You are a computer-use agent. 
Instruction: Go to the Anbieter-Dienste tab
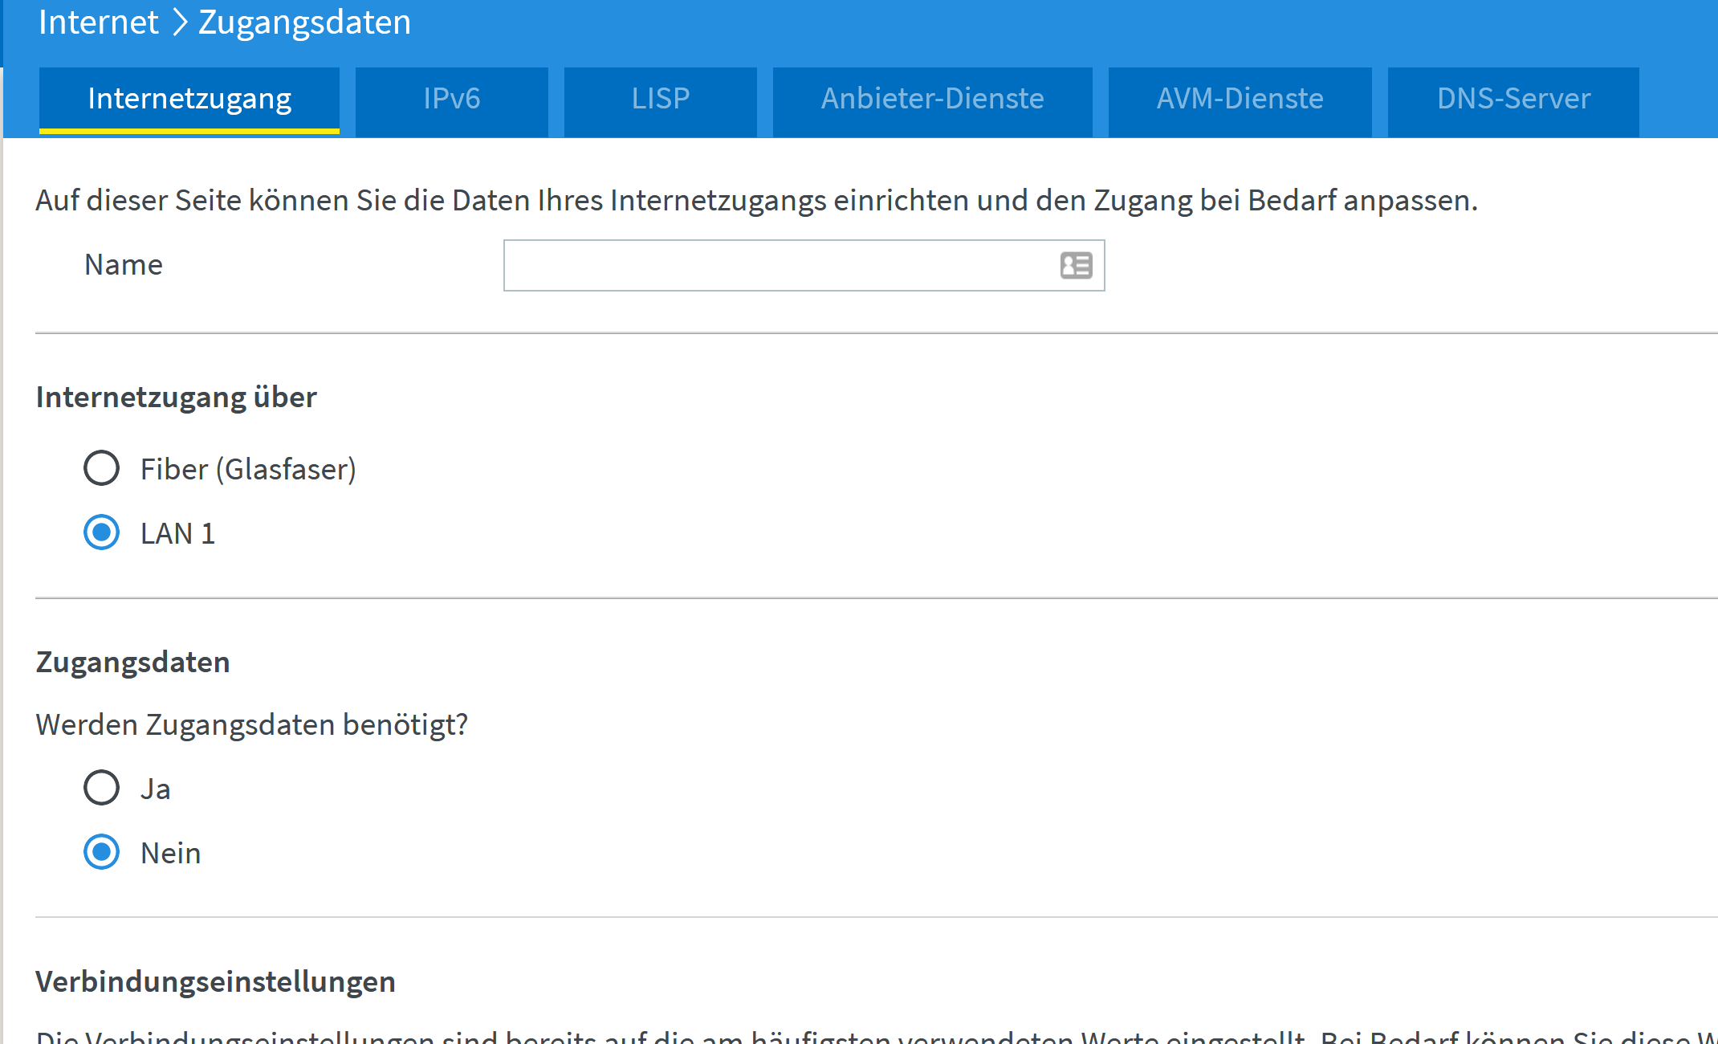coord(932,100)
